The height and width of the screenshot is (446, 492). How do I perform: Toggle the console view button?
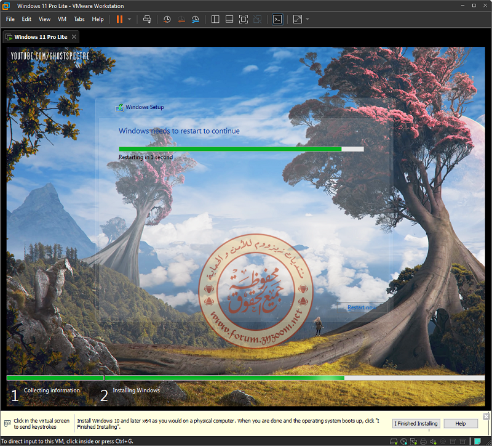(x=277, y=19)
